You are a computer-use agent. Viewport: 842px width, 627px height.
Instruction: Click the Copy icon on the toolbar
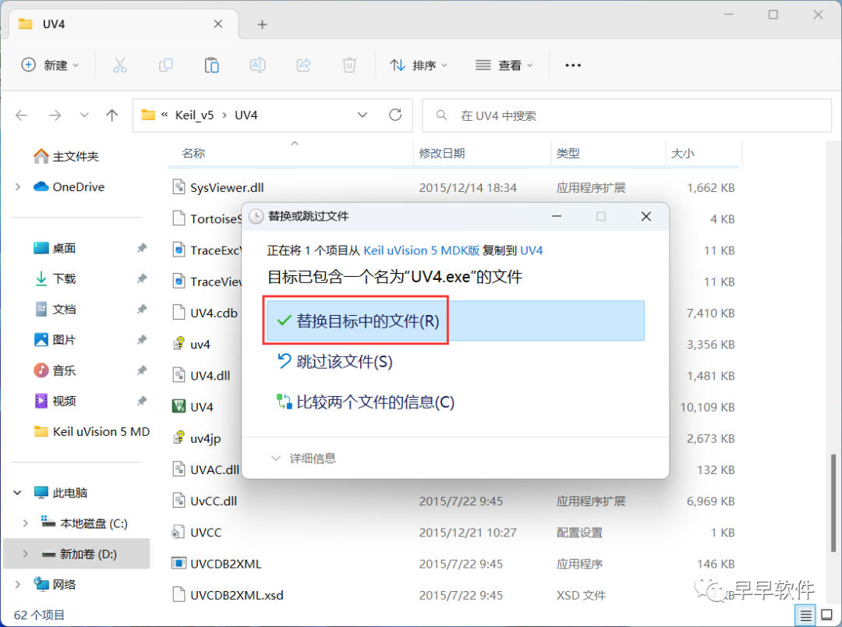click(x=165, y=65)
